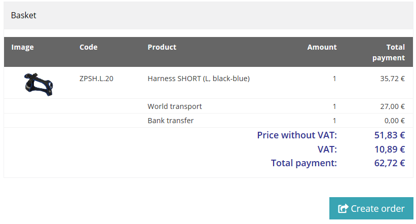Image resolution: width=416 pixels, height=224 pixels.
Task: Open the harness product thumbnail image
Action: point(39,85)
